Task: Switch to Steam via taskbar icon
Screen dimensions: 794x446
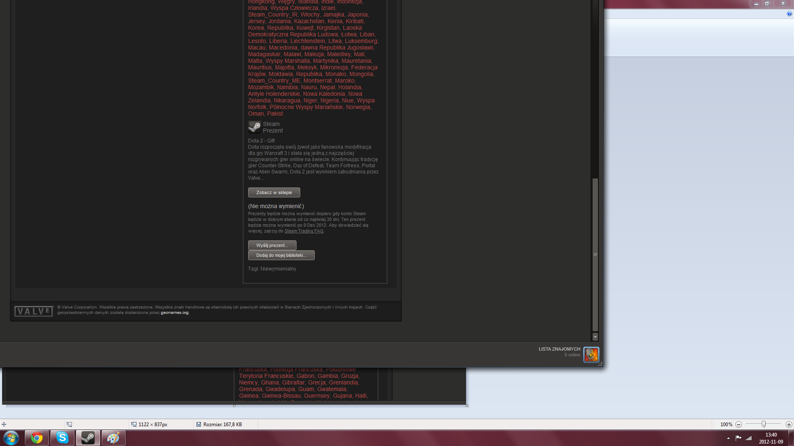Action: tap(88, 438)
